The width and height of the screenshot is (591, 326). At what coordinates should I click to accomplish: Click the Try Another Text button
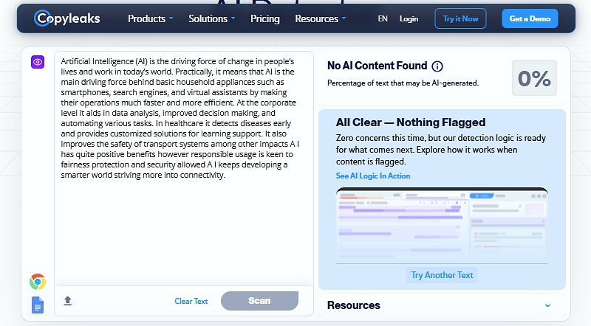pyautogui.click(x=442, y=275)
